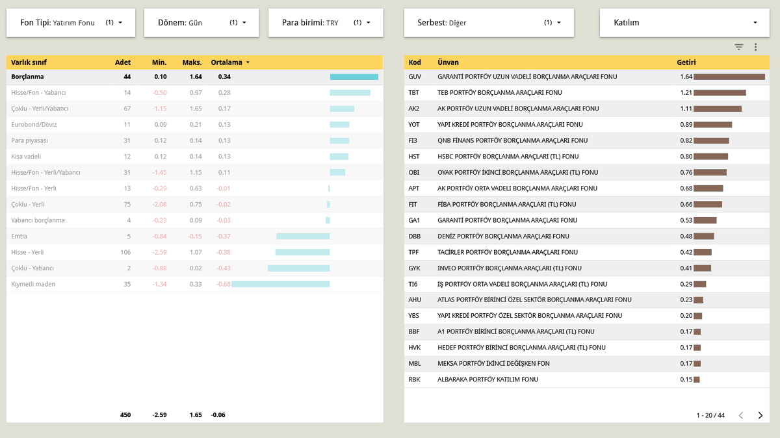Screen dimensions: 780x438
Task: Click the 1.64 return bar for GUV
Action: [729, 77]
